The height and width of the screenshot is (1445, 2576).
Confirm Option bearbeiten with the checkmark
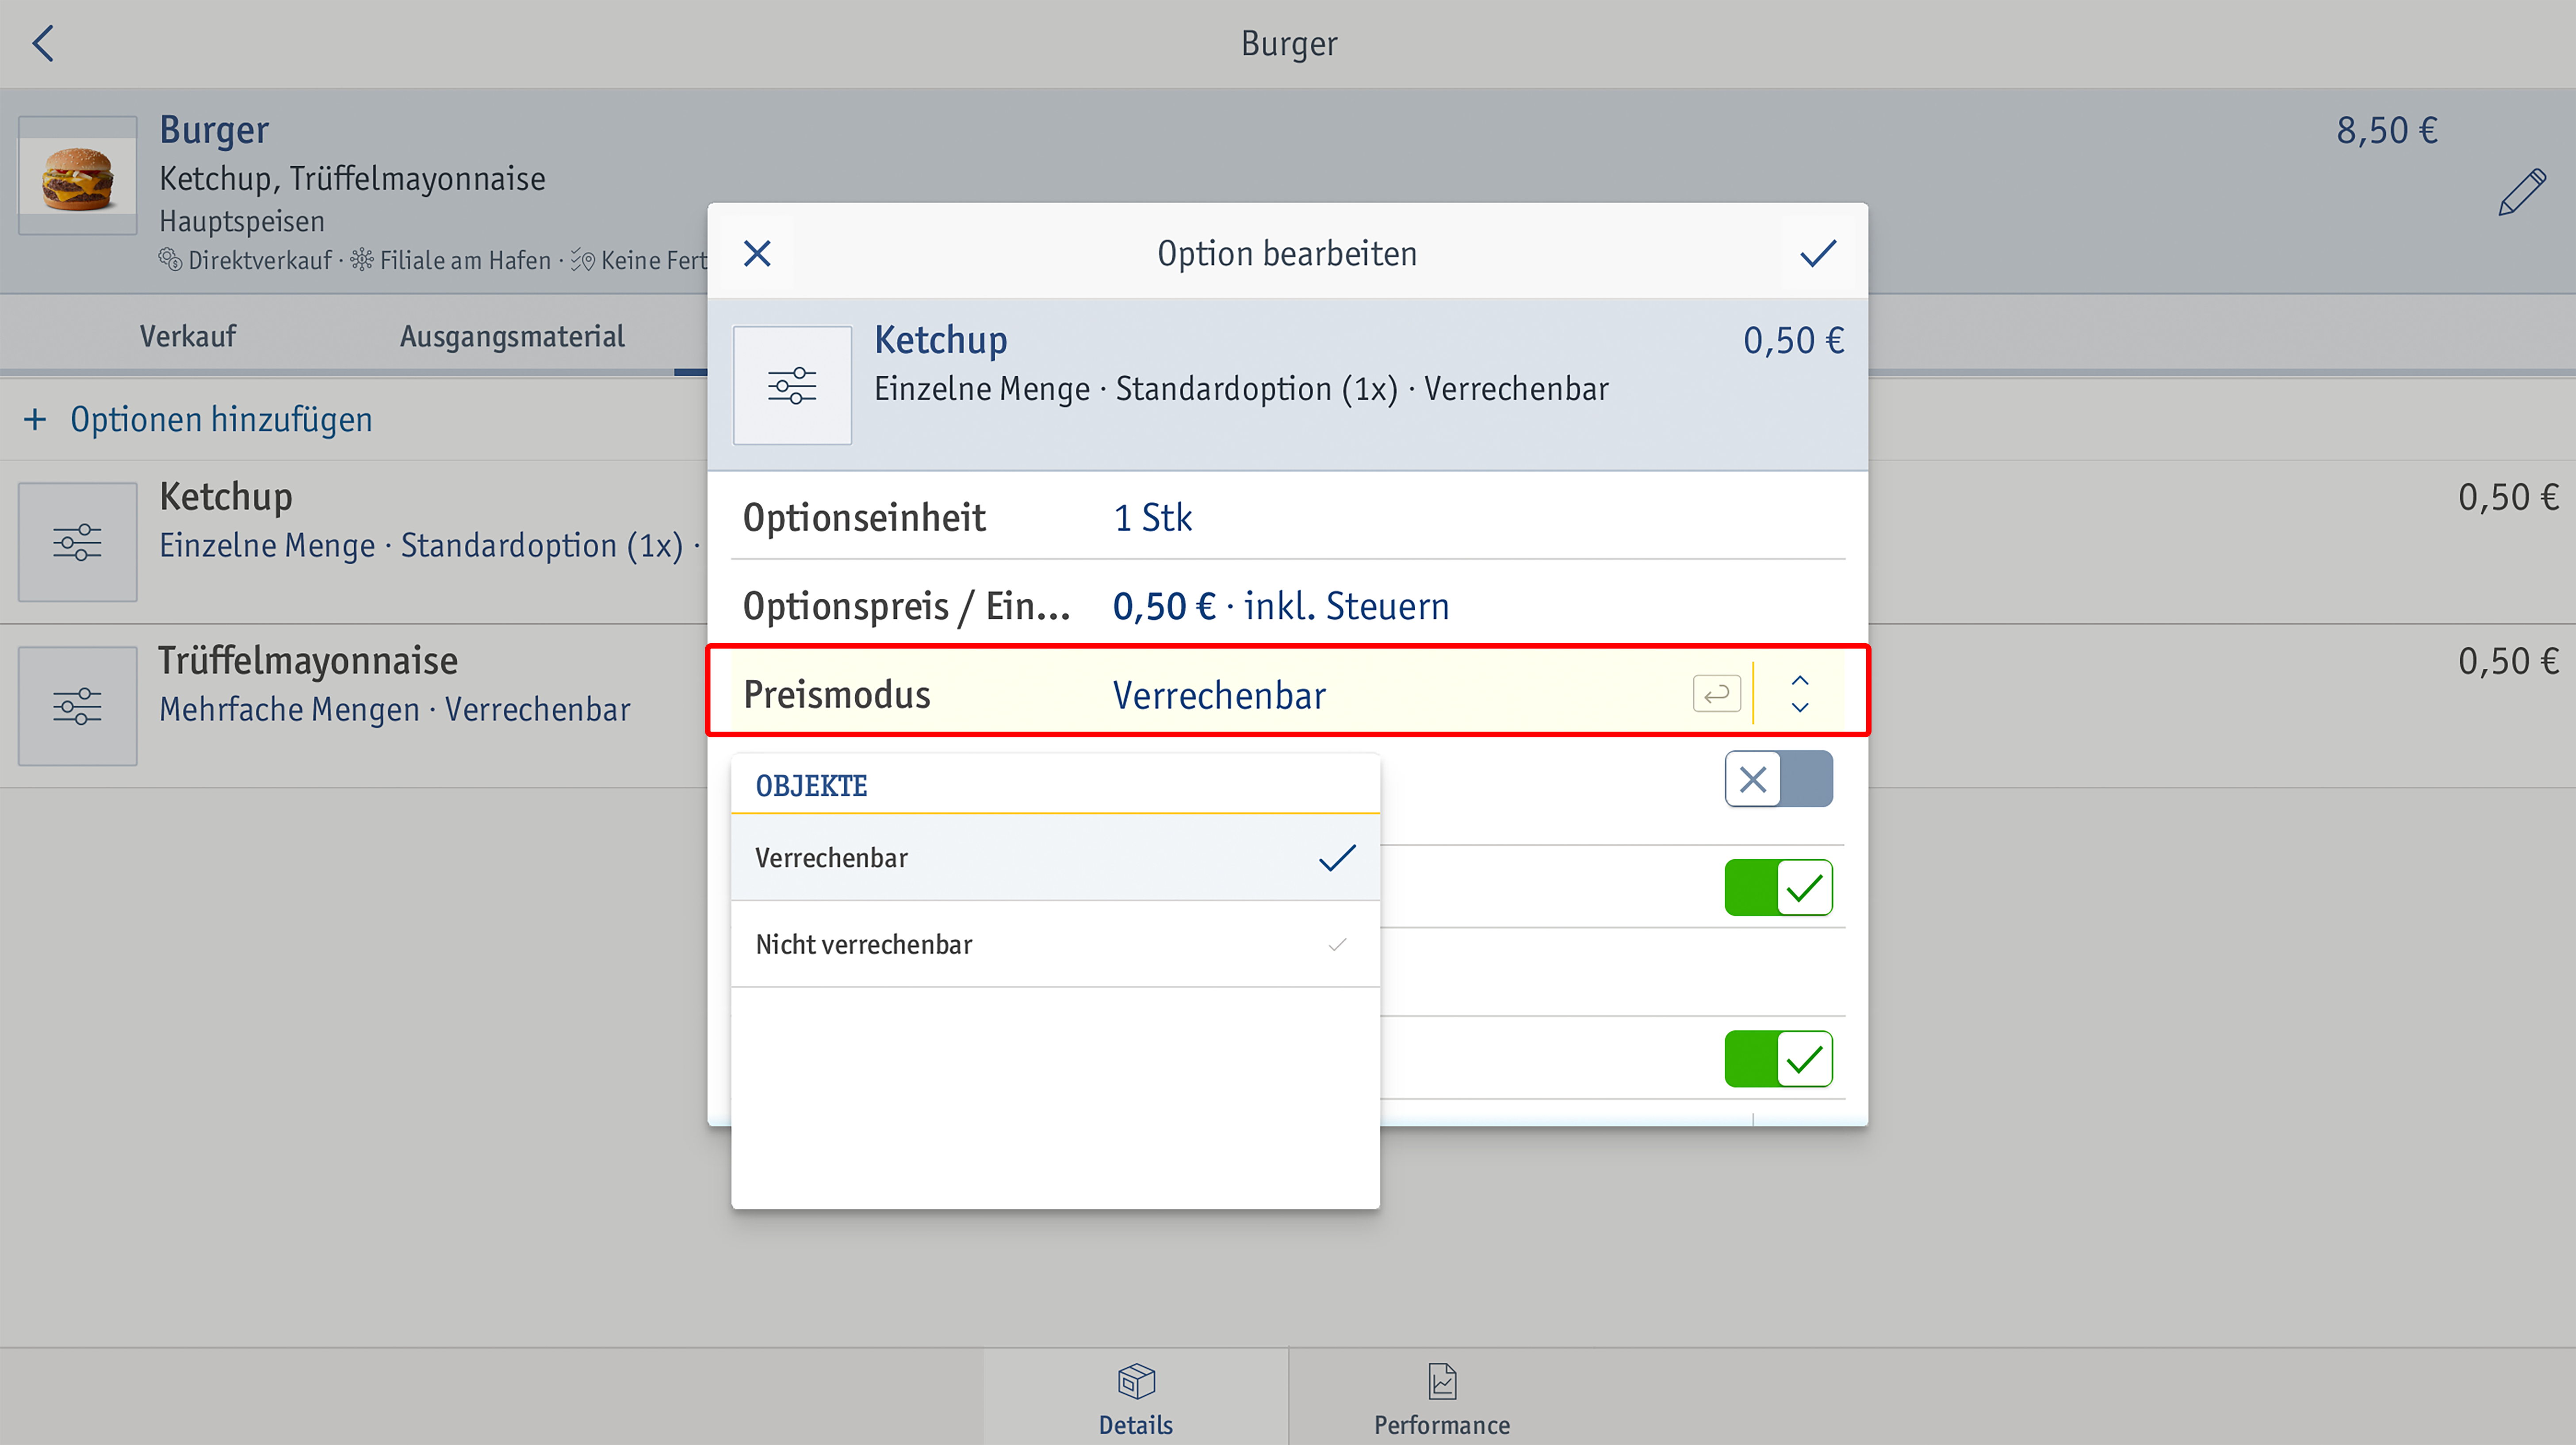(x=1818, y=253)
